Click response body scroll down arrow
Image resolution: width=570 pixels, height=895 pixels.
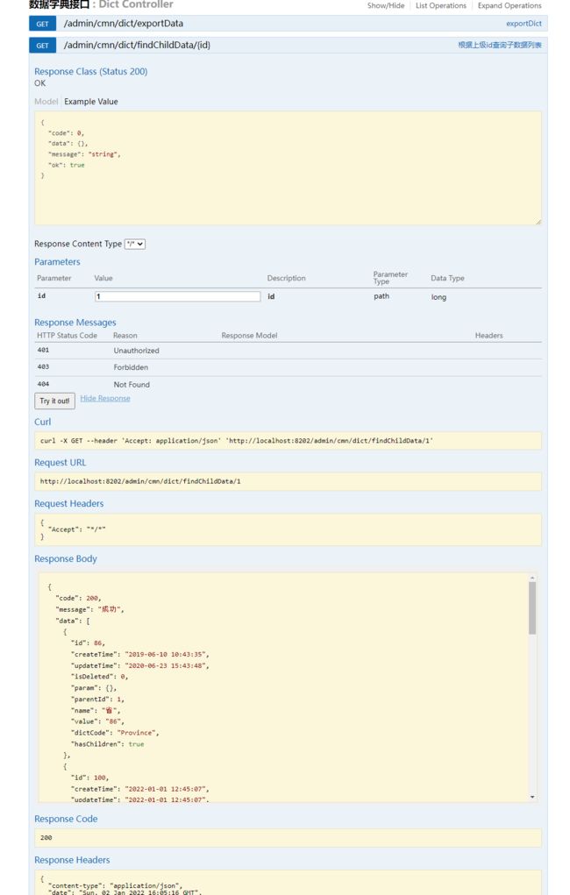pyautogui.click(x=532, y=797)
